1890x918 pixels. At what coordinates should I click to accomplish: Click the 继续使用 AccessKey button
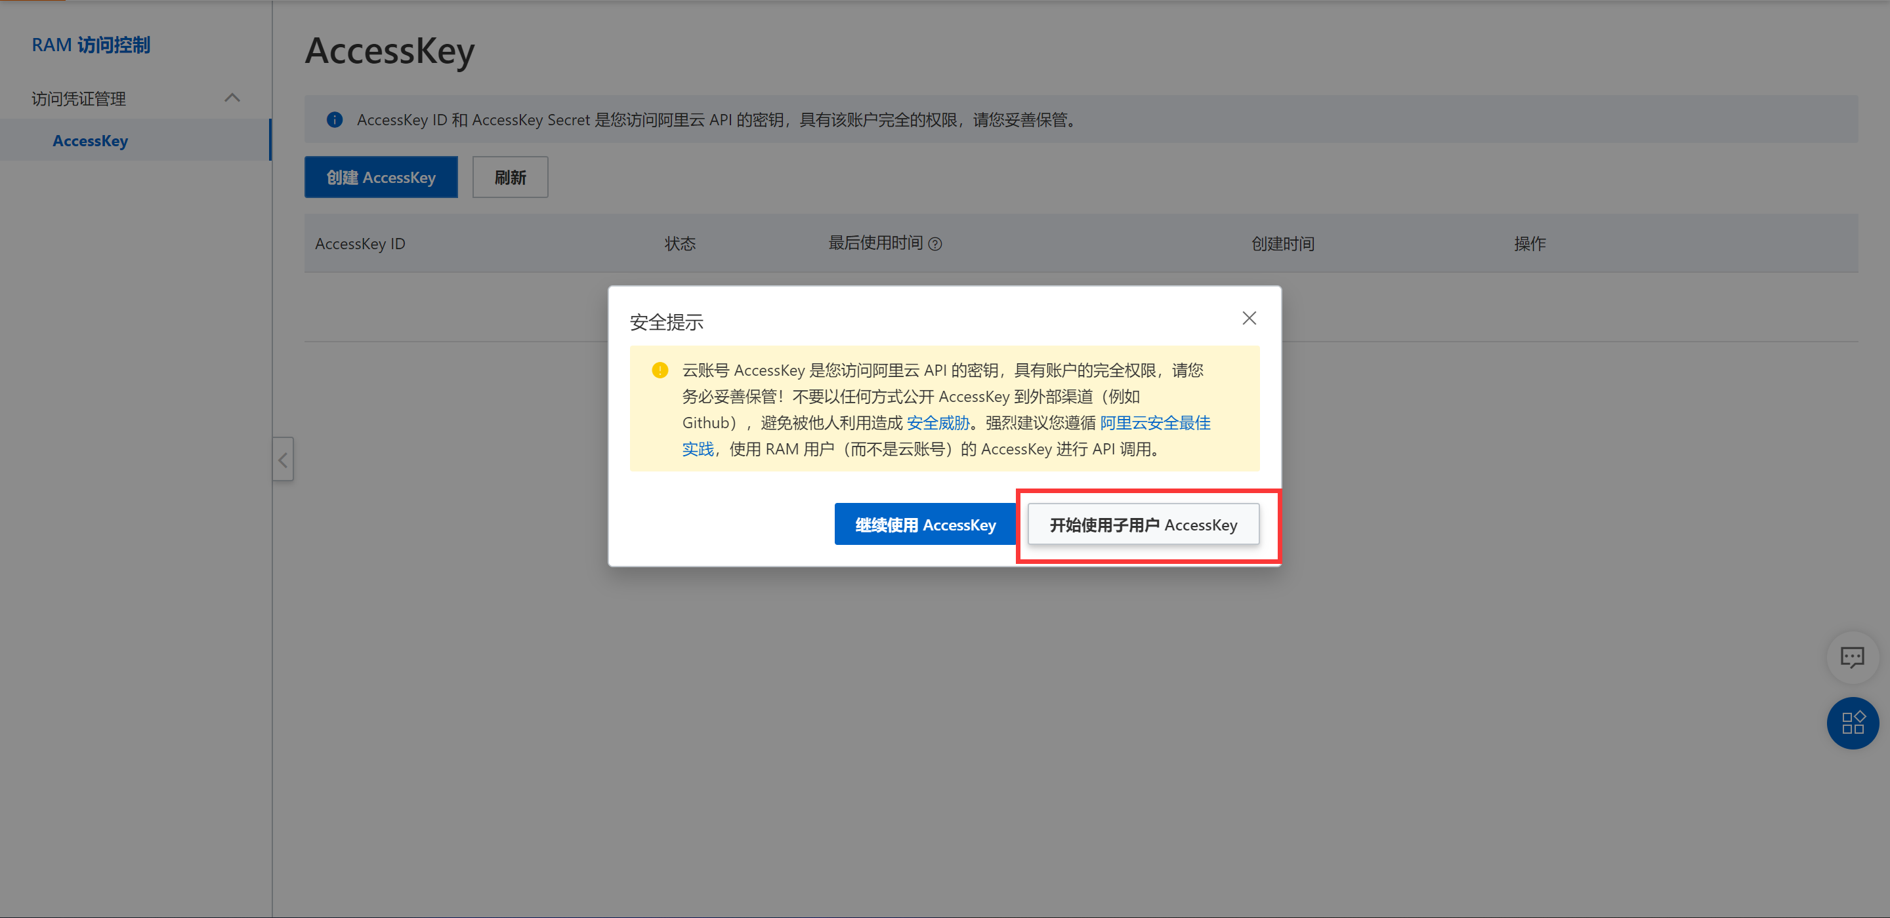point(925,525)
